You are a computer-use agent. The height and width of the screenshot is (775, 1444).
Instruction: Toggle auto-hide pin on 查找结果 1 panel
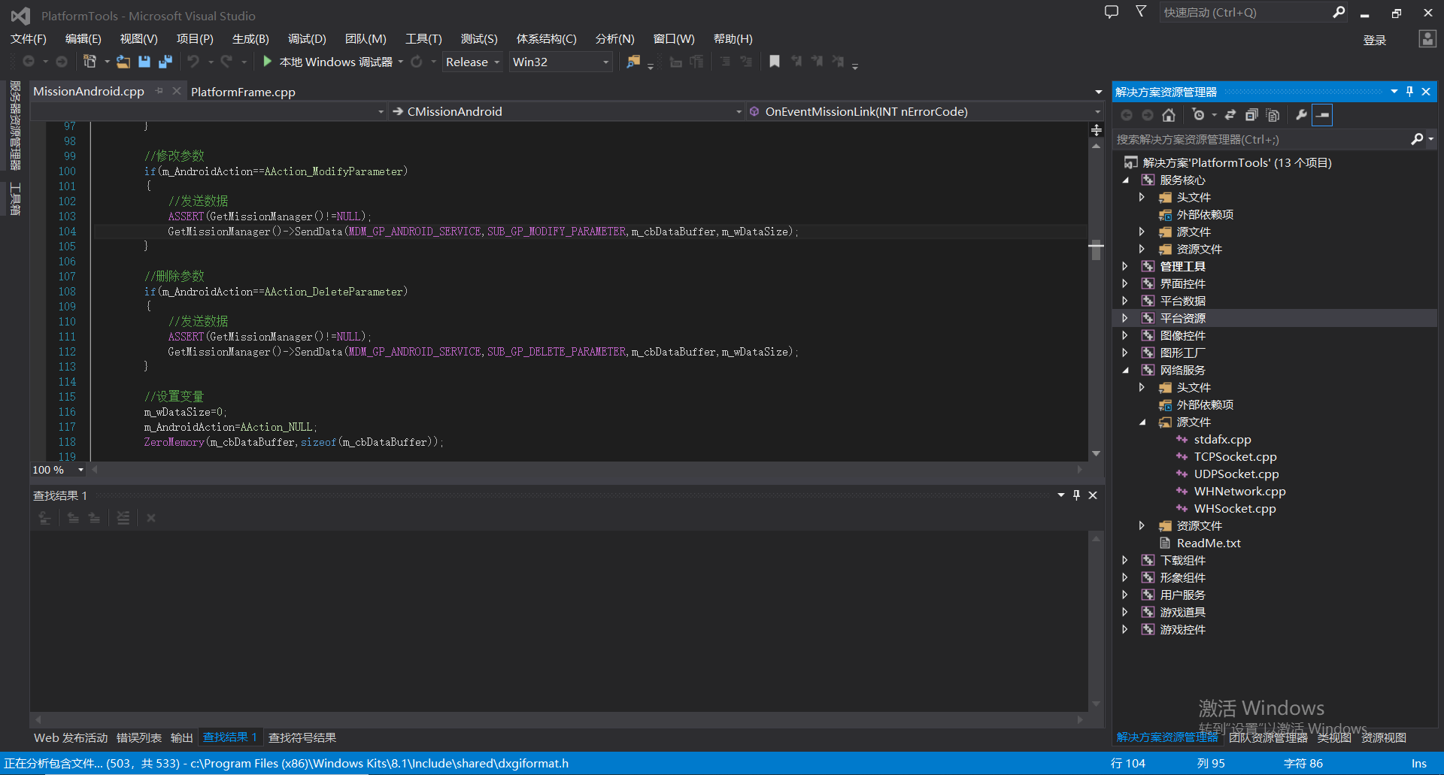[x=1076, y=495]
